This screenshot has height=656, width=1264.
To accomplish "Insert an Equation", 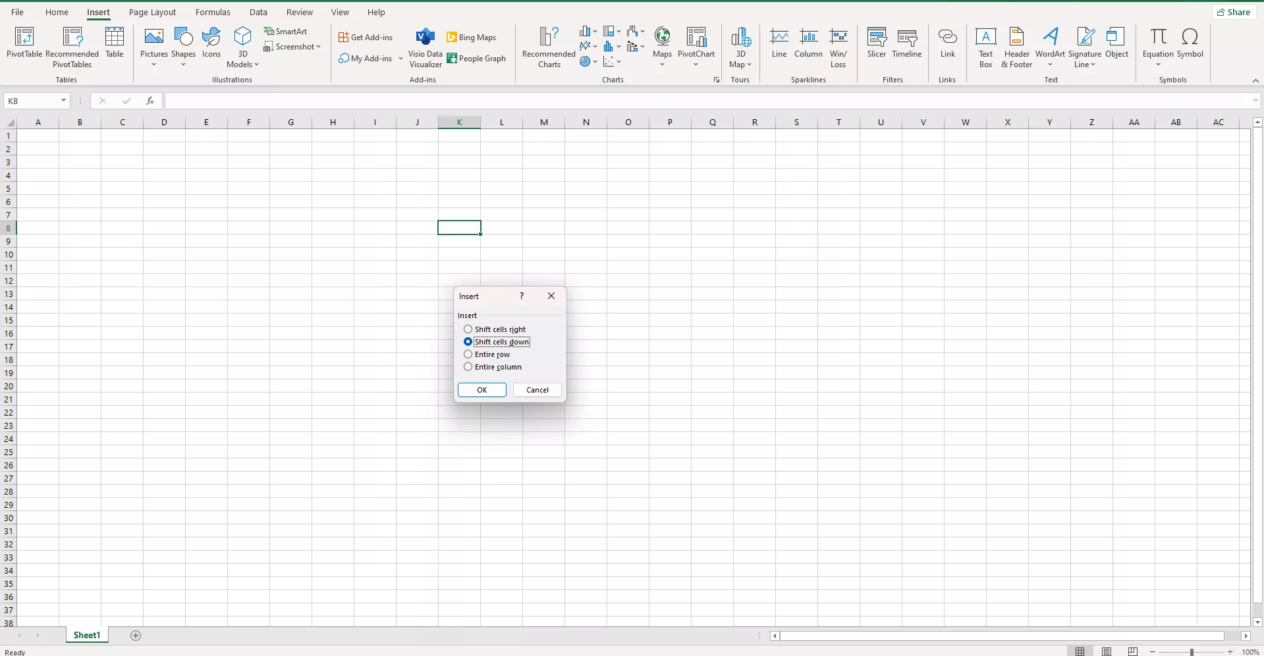I will [x=1158, y=46].
